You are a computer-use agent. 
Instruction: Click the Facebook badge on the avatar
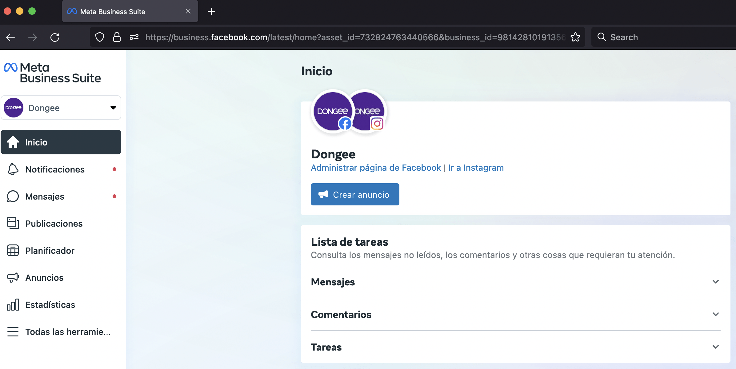pyautogui.click(x=345, y=124)
